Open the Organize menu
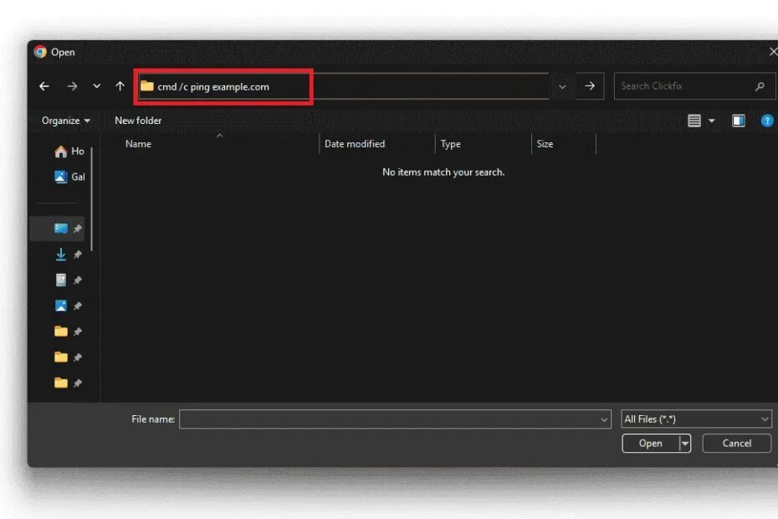The width and height of the screenshot is (778, 519). point(66,121)
